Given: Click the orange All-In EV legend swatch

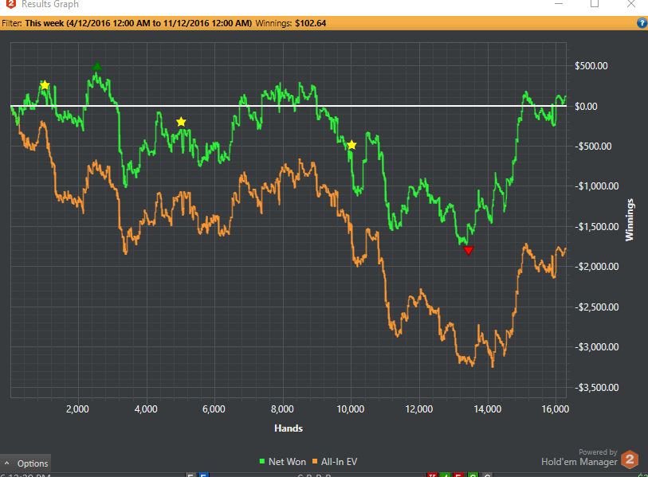Looking at the screenshot, I should tap(315, 461).
